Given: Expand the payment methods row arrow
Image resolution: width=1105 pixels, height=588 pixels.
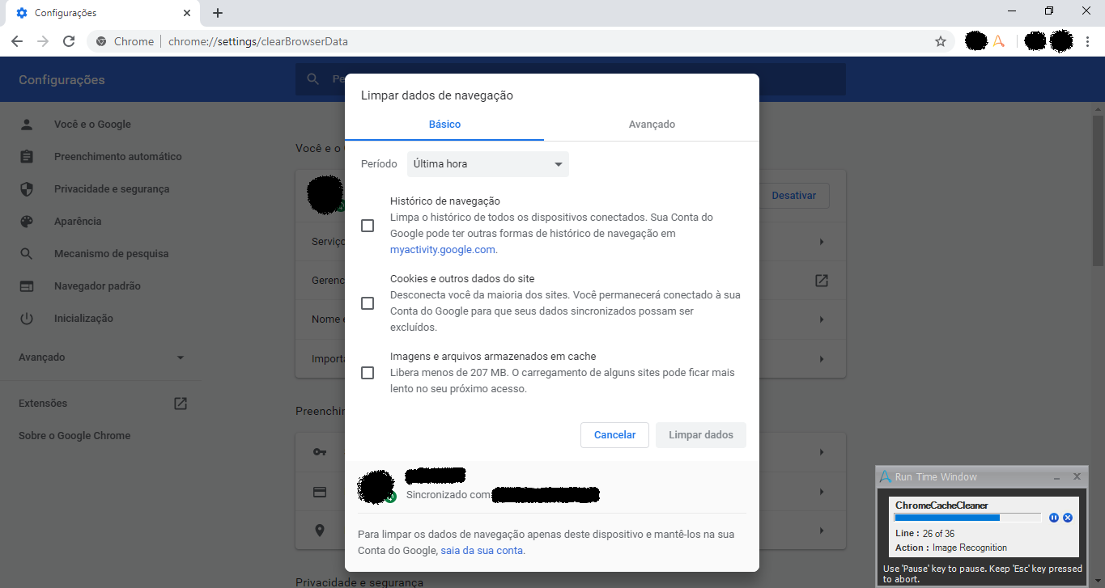Looking at the screenshot, I should point(822,492).
